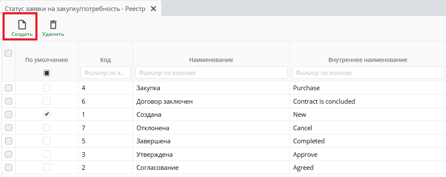Toggle the По умолчанию filter checkbox
Viewport: 446px width, 177px height.
47,73
